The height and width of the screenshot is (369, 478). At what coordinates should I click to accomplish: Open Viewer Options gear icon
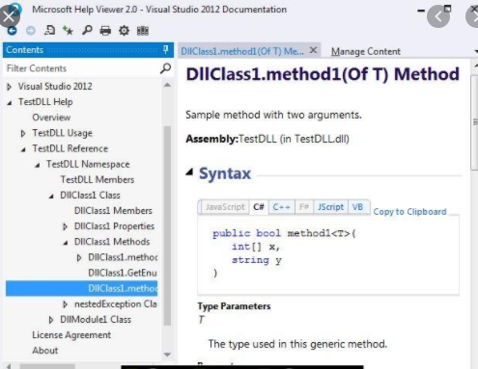point(124,31)
